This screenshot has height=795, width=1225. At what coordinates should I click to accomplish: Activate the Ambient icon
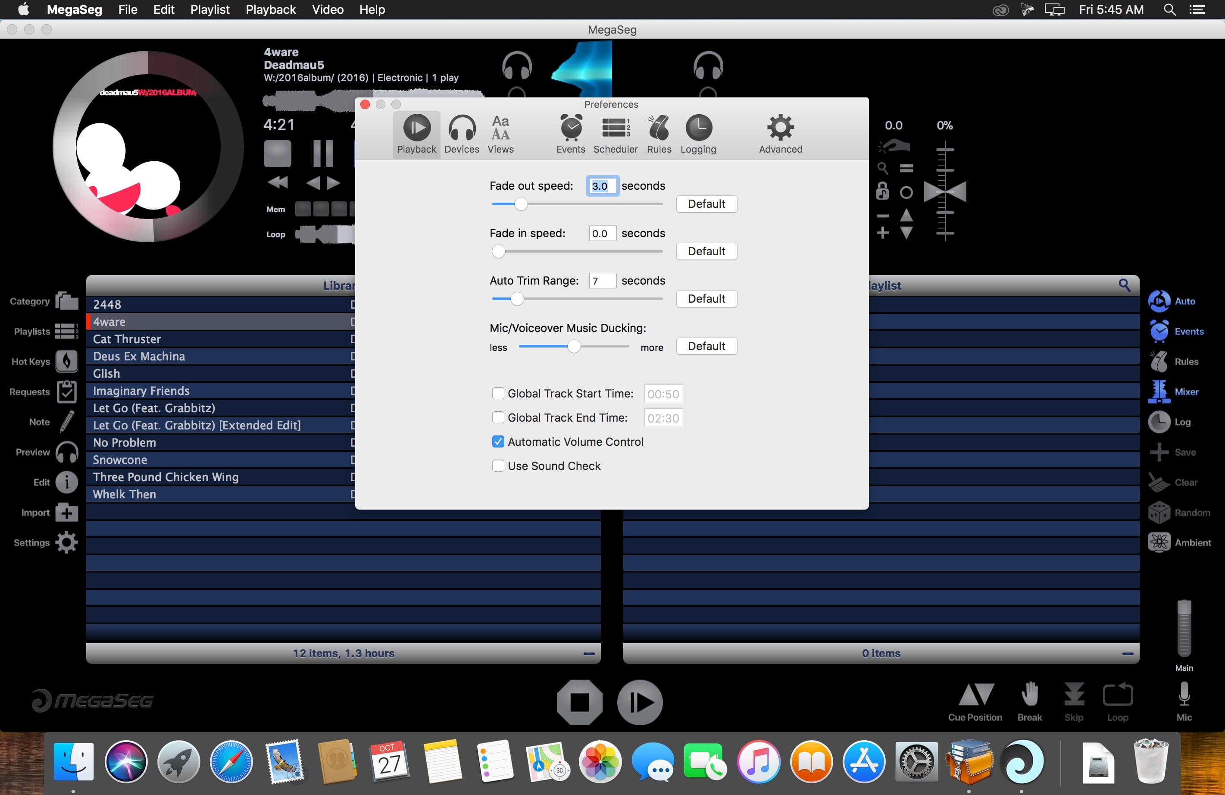pyautogui.click(x=1159, y=543)
